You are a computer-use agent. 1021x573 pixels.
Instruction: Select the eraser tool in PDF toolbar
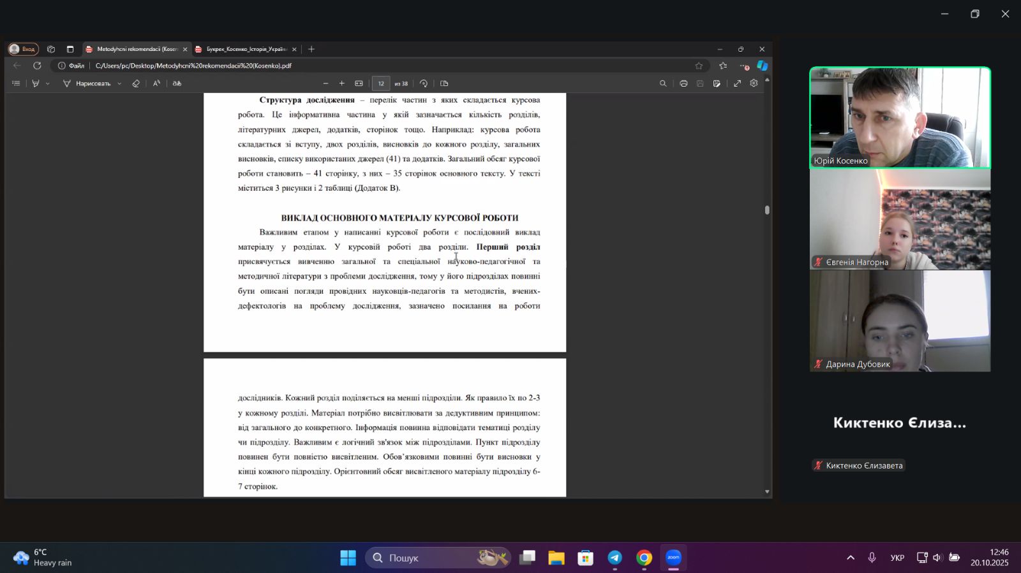click(135, 83)
